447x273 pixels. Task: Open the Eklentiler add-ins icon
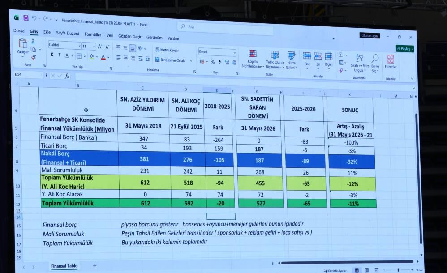click(390, 59)
